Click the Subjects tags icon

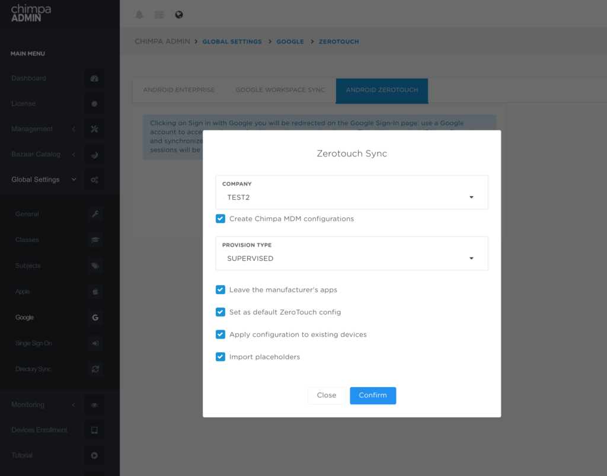tap(95, 266)
